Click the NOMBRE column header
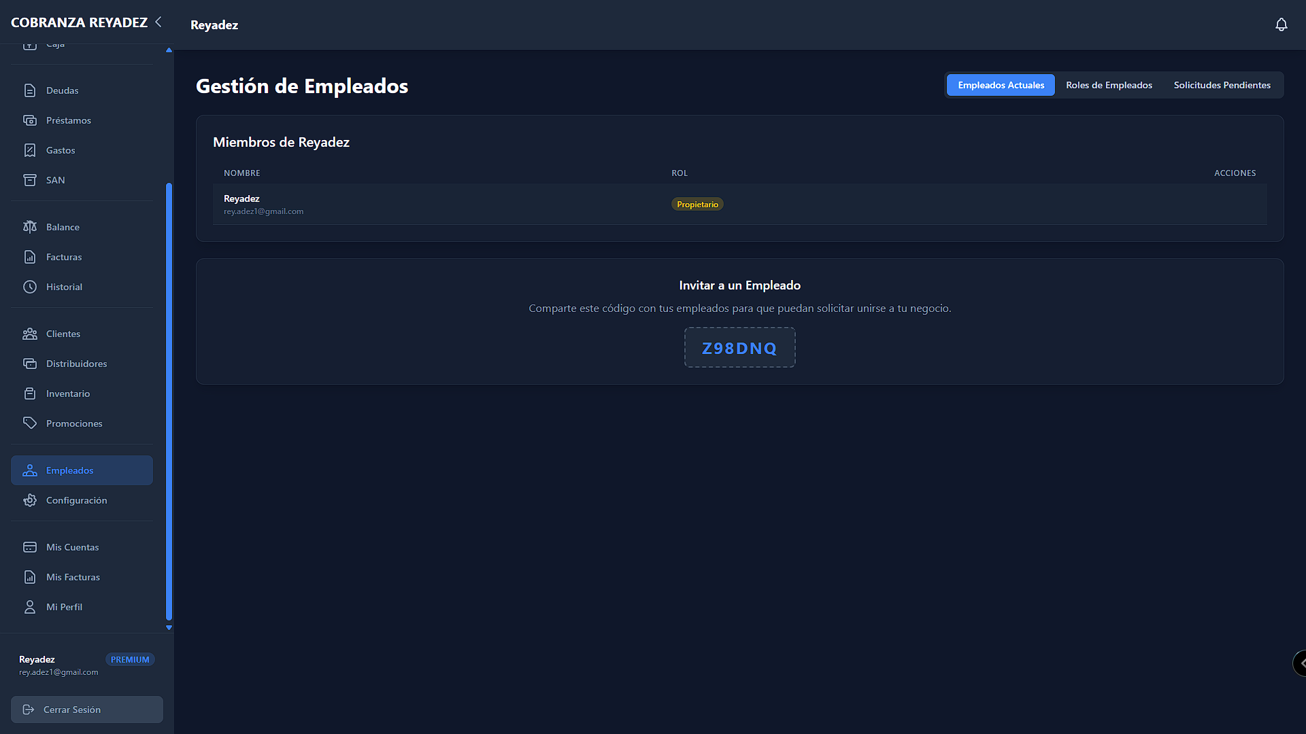 tap(241, 173)
